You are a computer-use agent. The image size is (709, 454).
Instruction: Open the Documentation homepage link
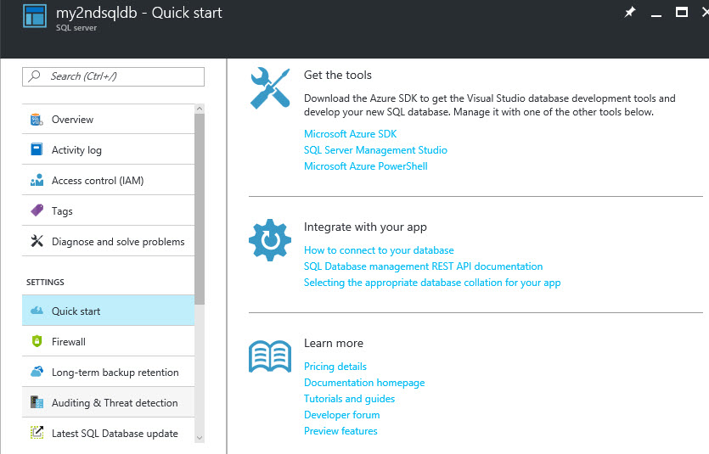pos(364,383)
